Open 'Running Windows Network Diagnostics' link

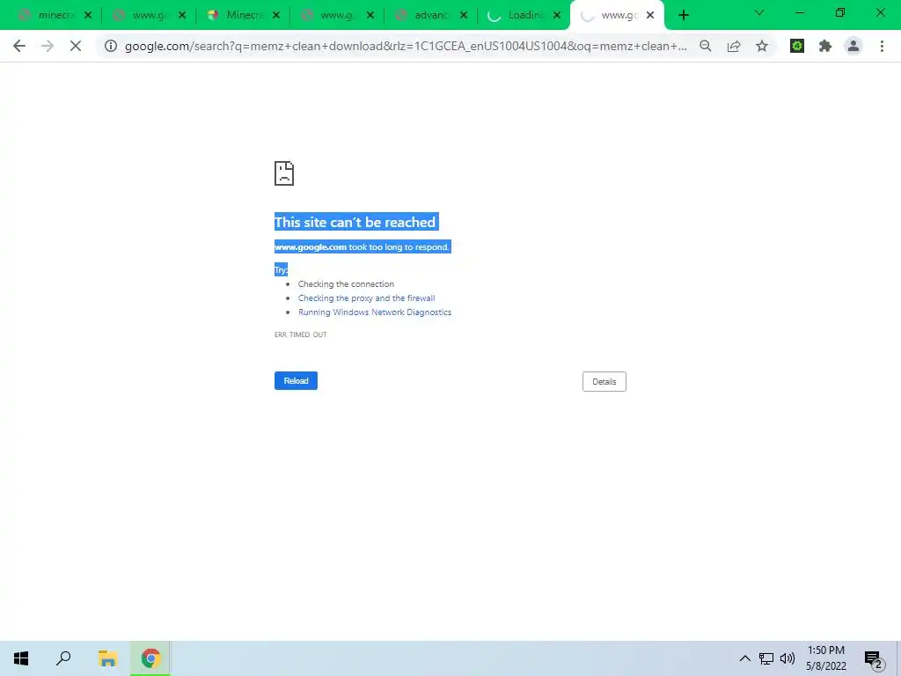tap(375, 312)
